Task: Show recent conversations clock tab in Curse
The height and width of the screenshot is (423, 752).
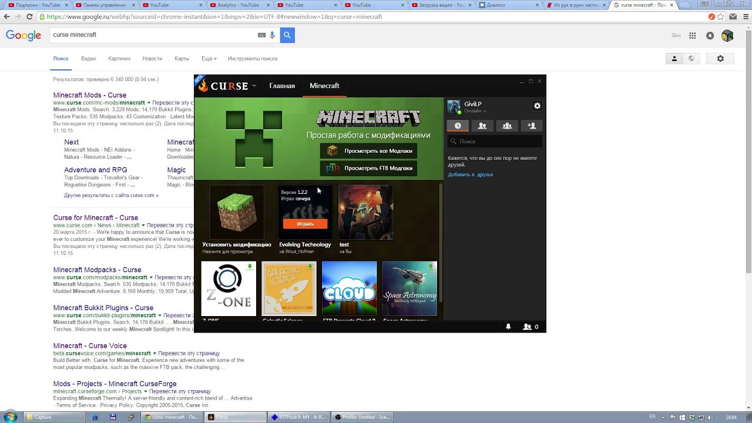Action: tap(458, 126)
